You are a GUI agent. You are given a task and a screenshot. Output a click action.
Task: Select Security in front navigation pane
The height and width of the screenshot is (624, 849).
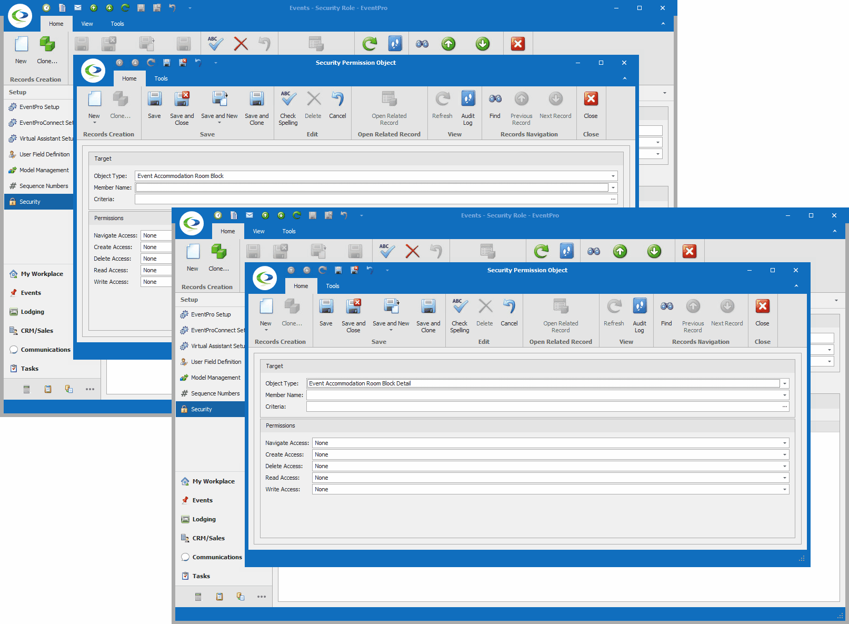[x=211, y=409]
